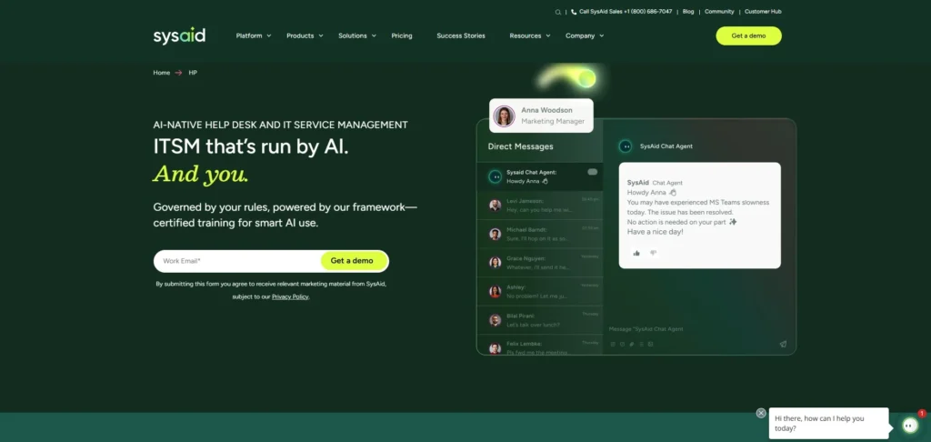Image resolution: width=931 pixels, height=442 pixels.
Task: Toggle the switch on Sysaid Chat Agent row
Action: 593,172
